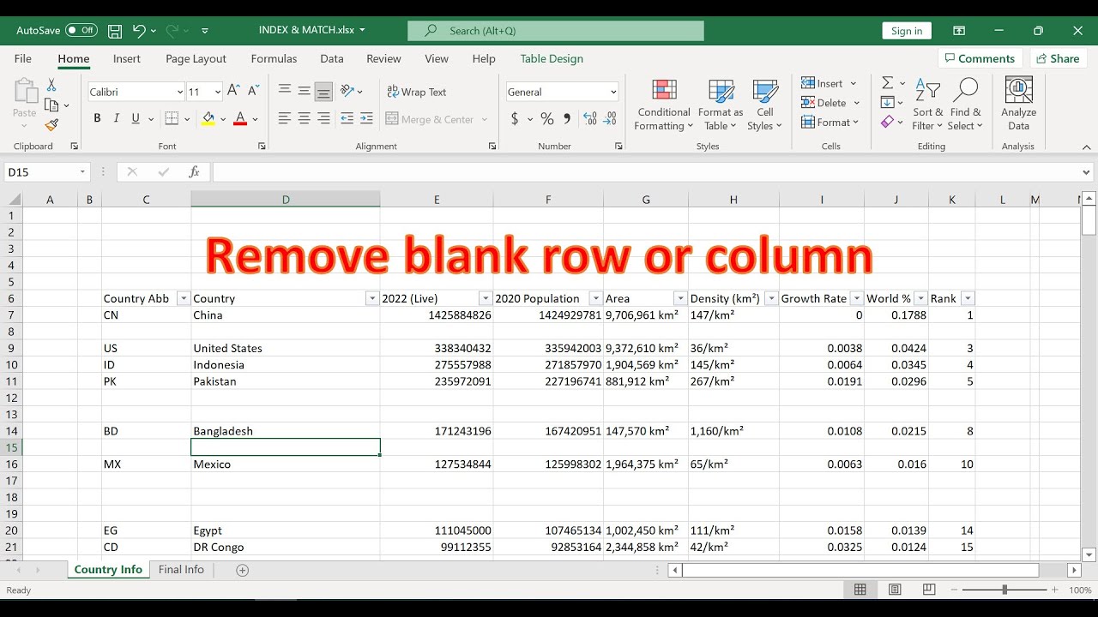Open Format as Table gallery
Image resolution: width=1098 pixels, height=617 pixels.
coord(721,105)
